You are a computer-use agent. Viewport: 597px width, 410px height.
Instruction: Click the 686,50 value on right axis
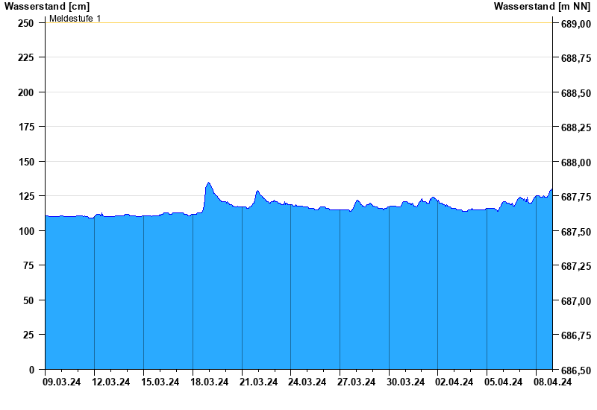[576, 370]
